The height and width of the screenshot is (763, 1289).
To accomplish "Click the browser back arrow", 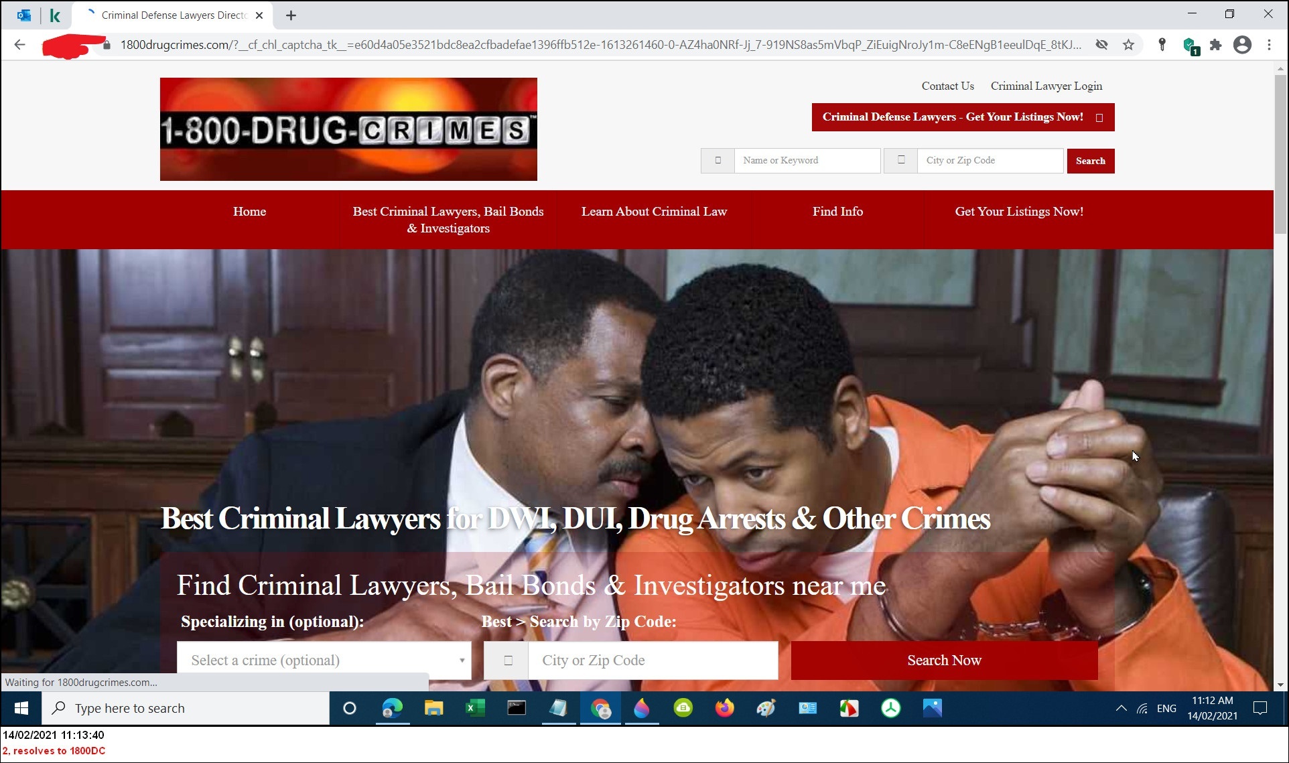I will (x=19, y=45).
